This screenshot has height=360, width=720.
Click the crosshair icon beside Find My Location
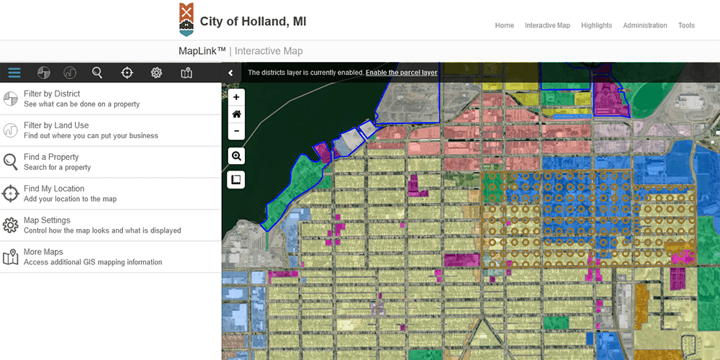pos(10,194)
